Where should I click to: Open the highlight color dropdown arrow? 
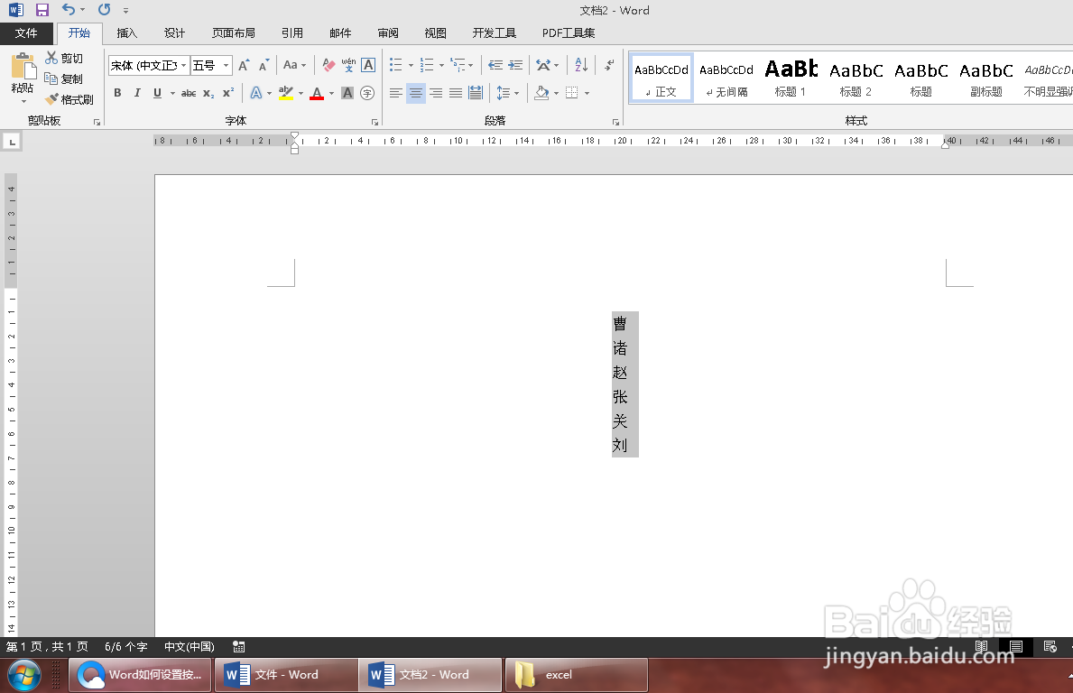tap(301, 93)
